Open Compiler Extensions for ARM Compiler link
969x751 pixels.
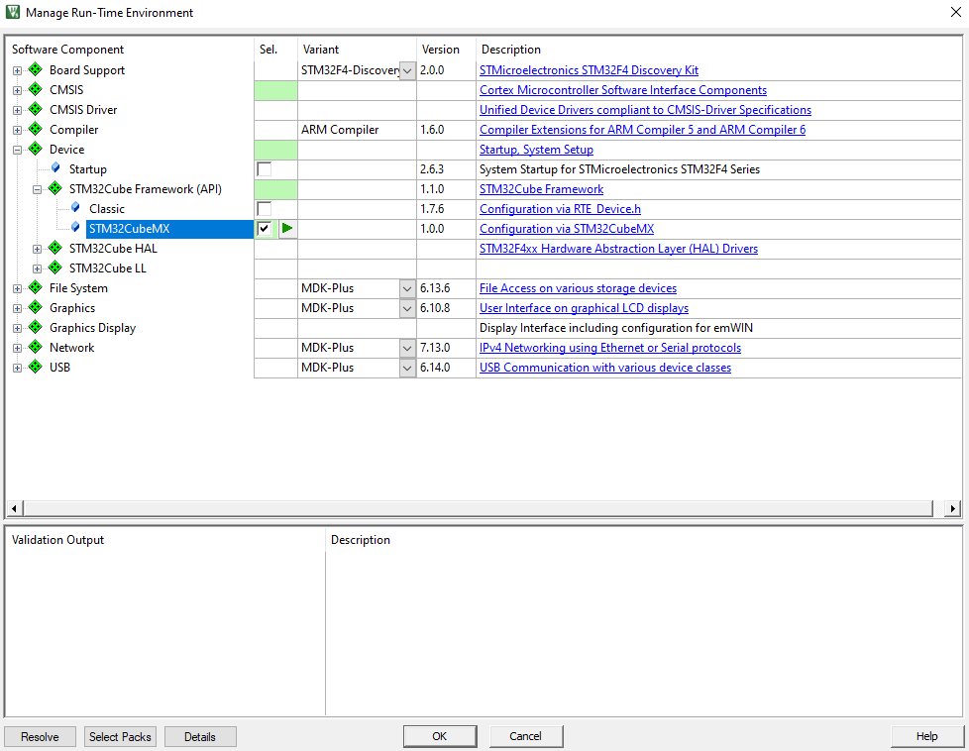click(x=643, y=129)
